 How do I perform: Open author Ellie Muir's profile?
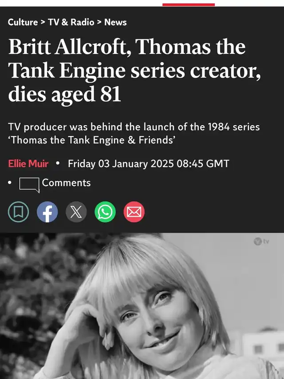tap(28, 164)
